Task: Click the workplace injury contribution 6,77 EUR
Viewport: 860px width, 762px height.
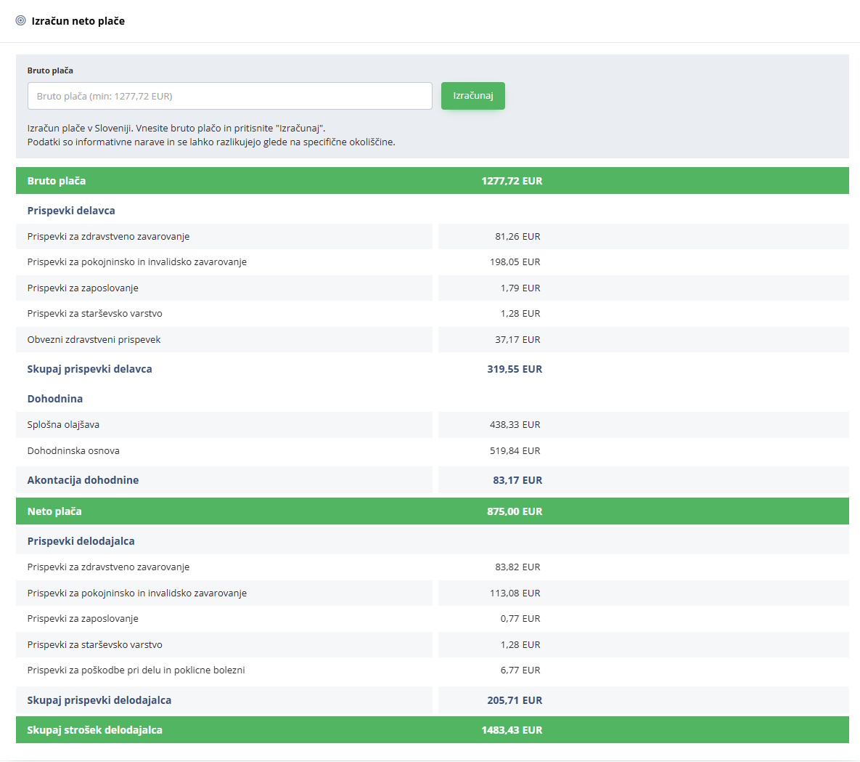Action: click(520, 670)
